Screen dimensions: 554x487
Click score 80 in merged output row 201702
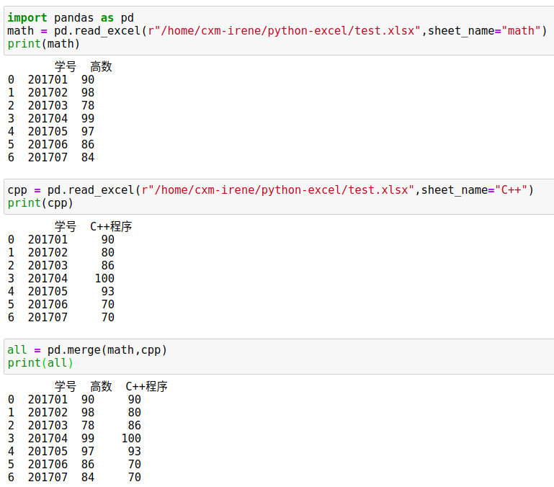pyautogui.click(x=135, y=412)
